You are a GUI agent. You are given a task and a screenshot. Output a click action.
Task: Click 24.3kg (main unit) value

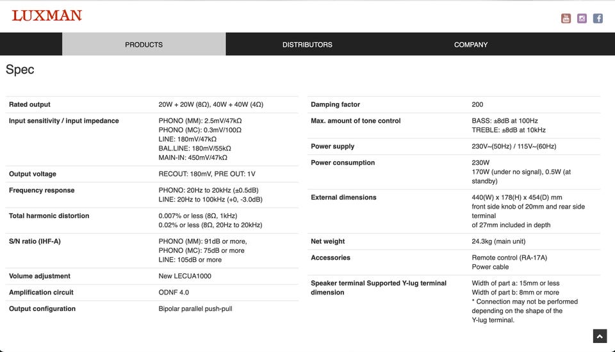coord(498,241)
